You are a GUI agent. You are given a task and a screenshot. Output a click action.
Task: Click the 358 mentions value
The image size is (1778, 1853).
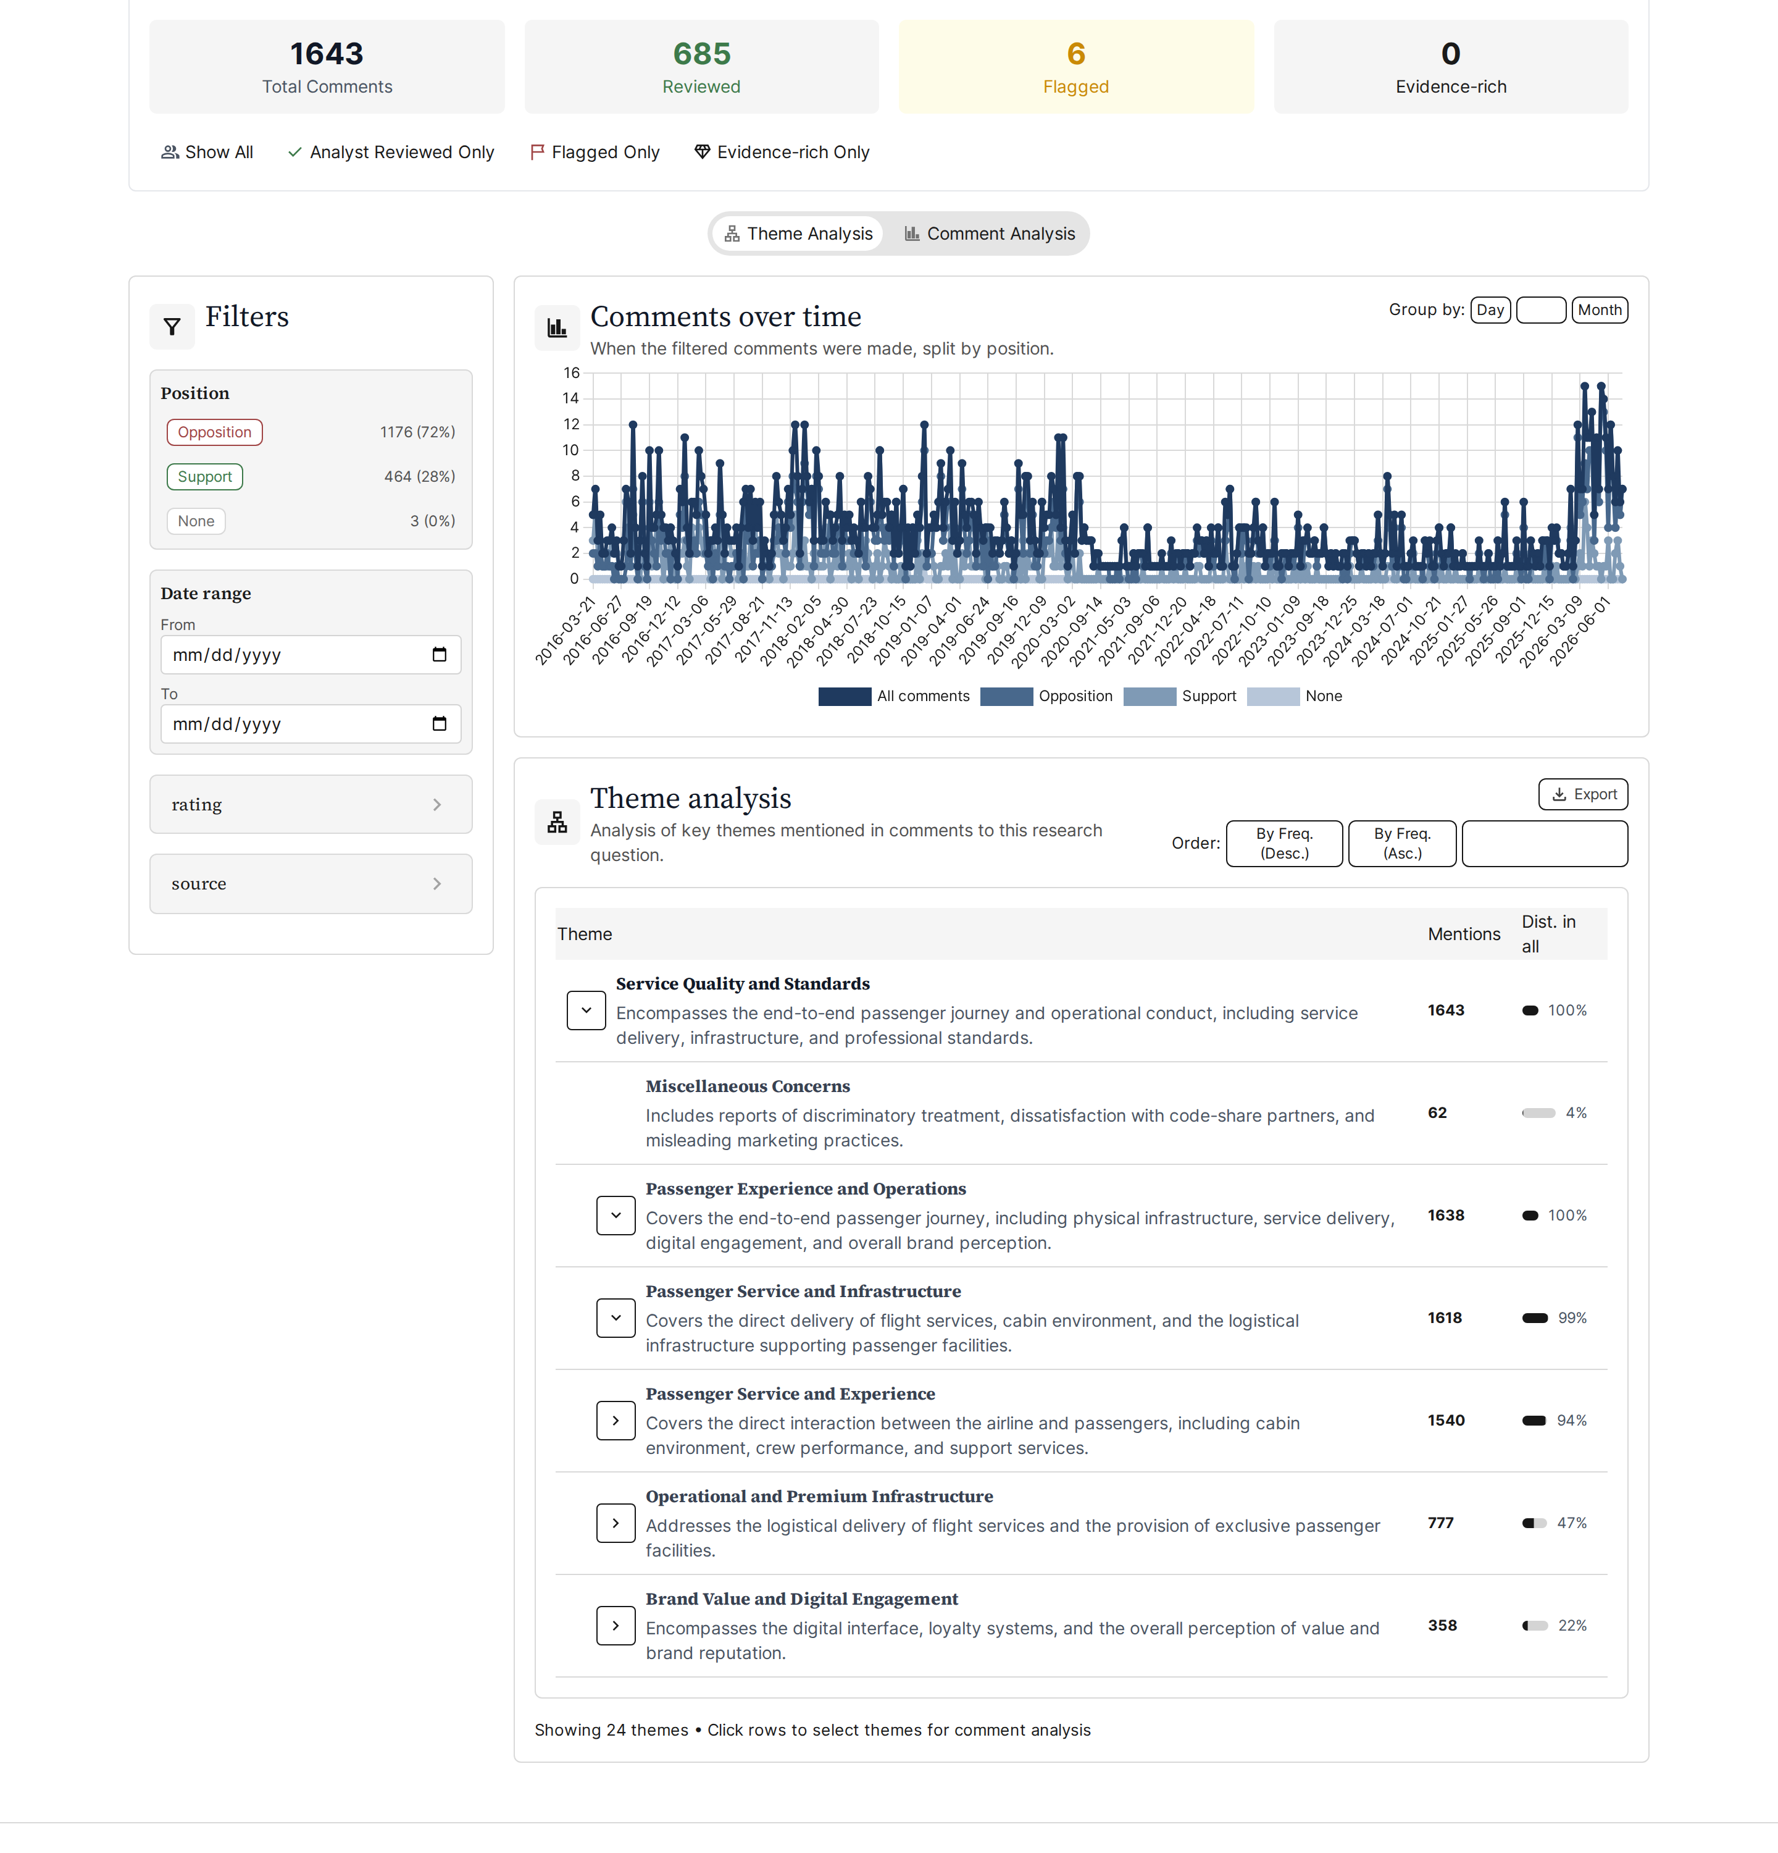(x=1442, y=1626)
